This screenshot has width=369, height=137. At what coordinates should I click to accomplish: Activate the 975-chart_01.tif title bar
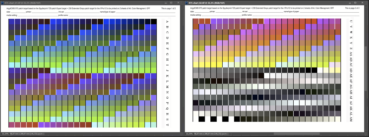(x=92, y=2)
